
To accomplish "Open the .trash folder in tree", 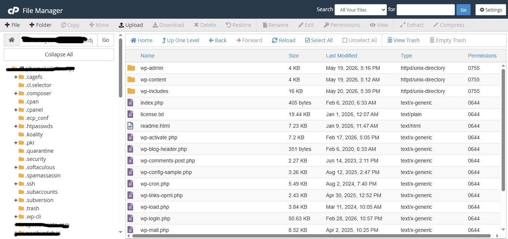I will click(29, 208).
